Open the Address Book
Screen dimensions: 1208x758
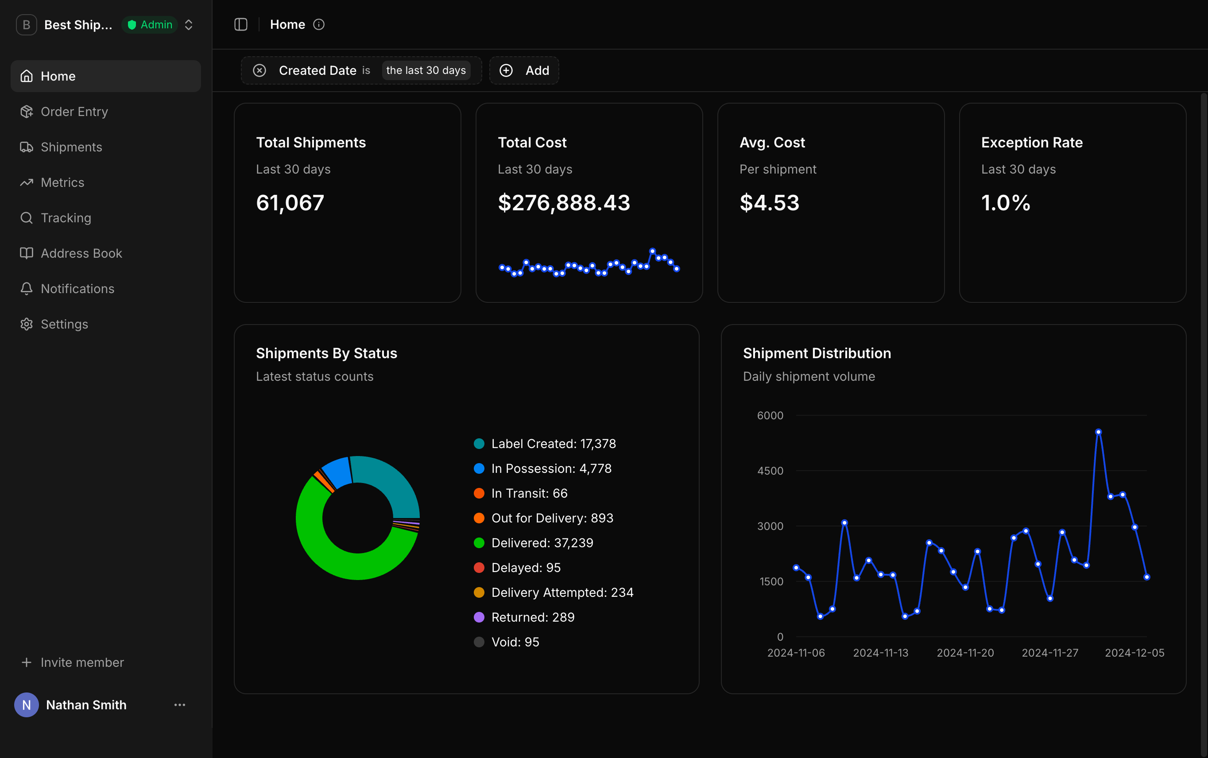[81, 253]
